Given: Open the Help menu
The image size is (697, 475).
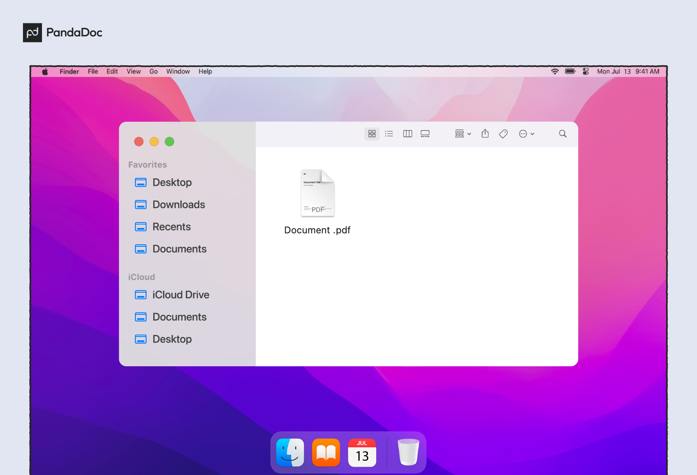Looking at the screenshot, I should [x=205, y=72].
